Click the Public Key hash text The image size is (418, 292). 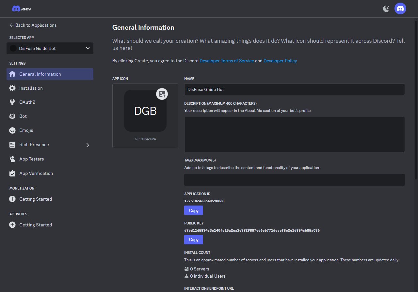(252, 230)
